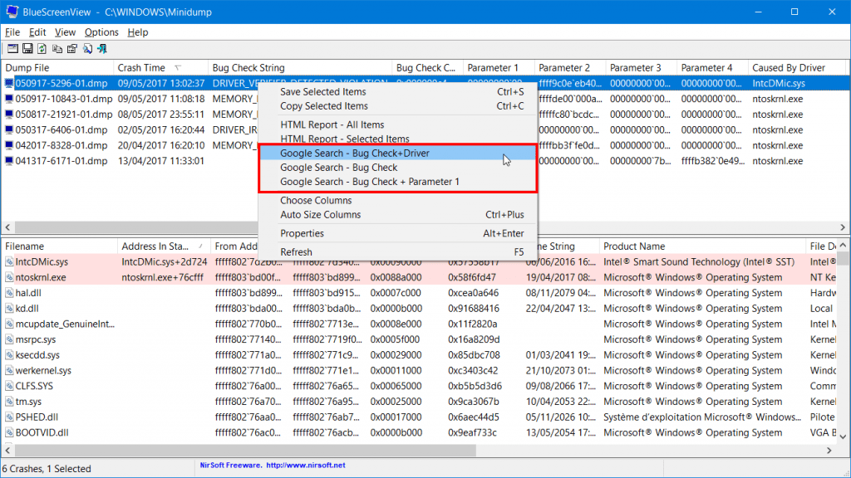Click the file icon next to werkernel.sys
The width and height of the screenshot is (851, 478).
tap(9, 371)
